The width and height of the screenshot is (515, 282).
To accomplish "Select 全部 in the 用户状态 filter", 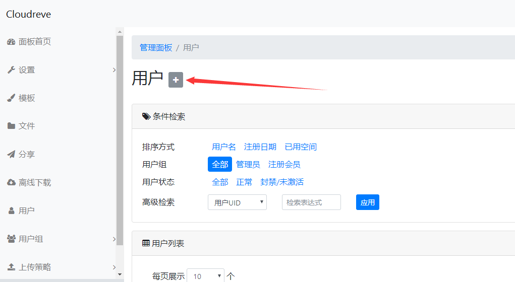I will 220,182.
